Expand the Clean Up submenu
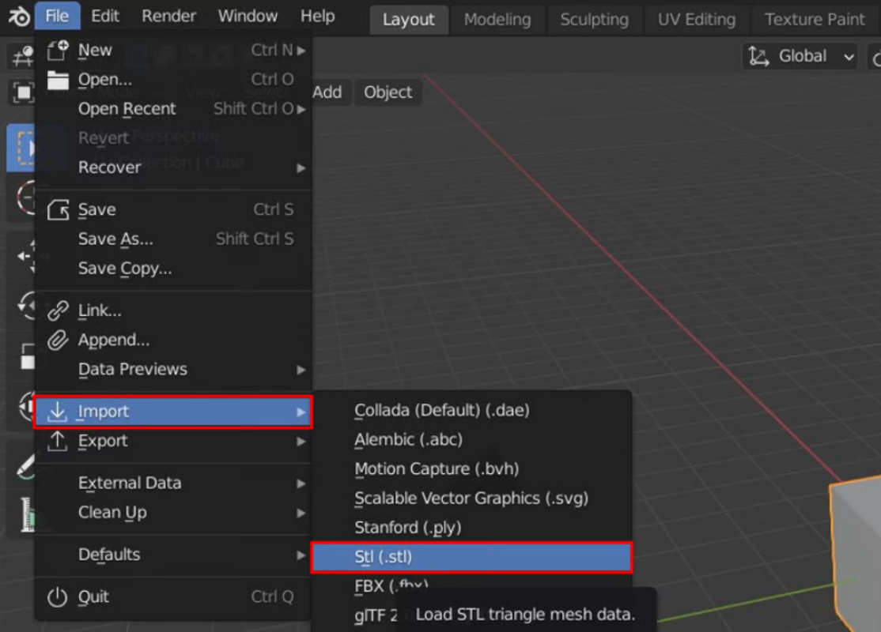Screen dimensions: 881x632 coord(174,513)
